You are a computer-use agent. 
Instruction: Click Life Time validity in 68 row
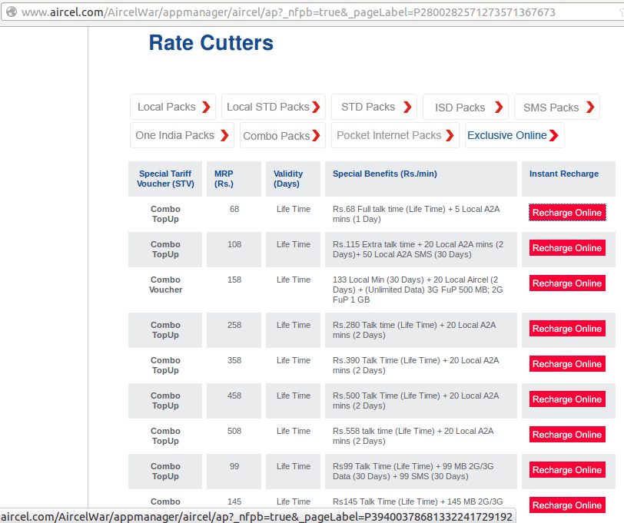[294, 209]
